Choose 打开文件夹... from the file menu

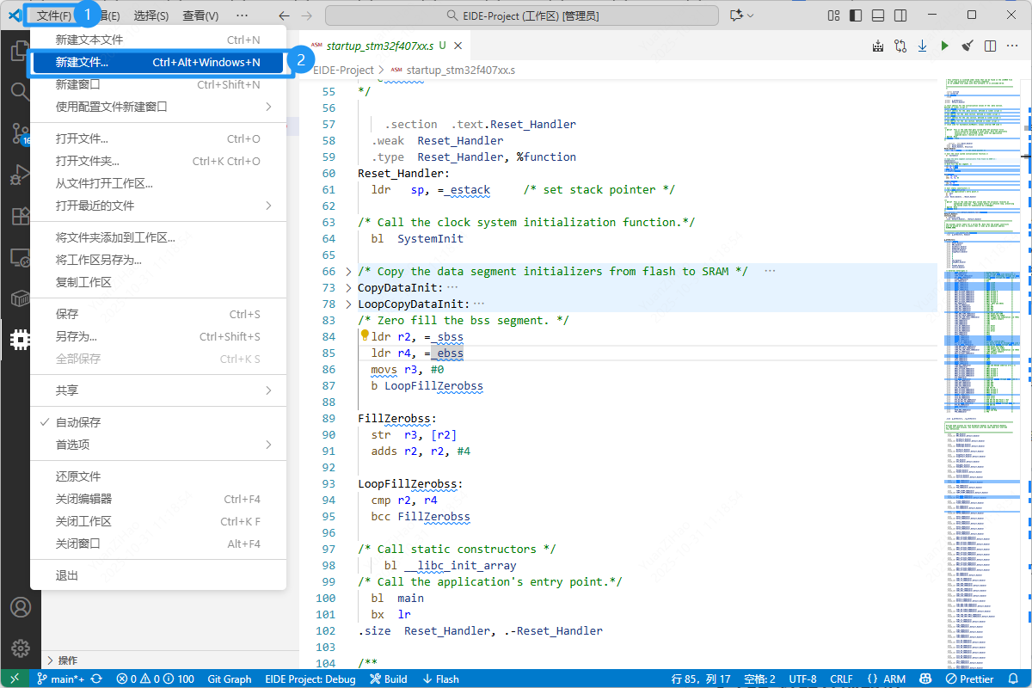tap(88, 161)
